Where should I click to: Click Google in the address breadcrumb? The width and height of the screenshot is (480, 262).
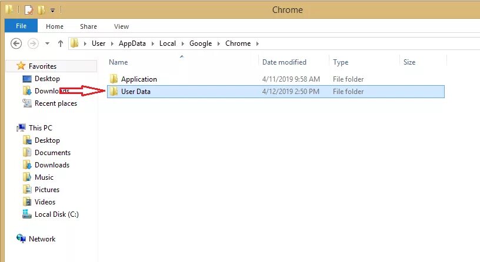click(201, 43)
